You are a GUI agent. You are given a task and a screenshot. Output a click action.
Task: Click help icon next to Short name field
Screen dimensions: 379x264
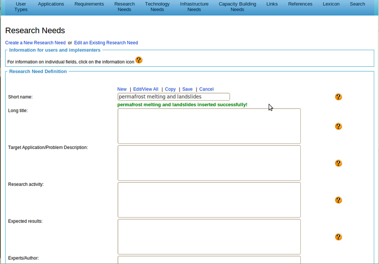coord(338,97)
